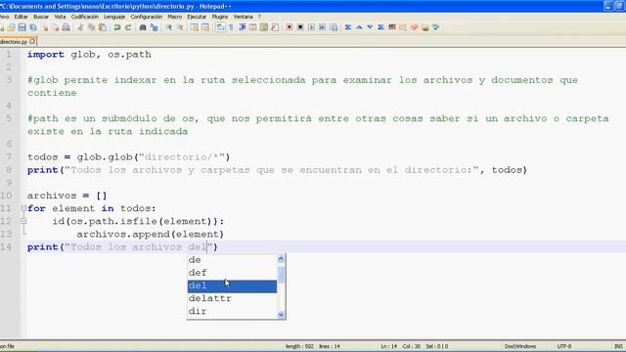Click the autocomplete list scroll-up arrow
Viewport: 626px width, 352px height.
pyautogui.click(x=281, y=258)
